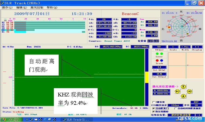The image size is (205, 122).
Task: Click the theodolite field showing -1
Action: tap(199, 115)
